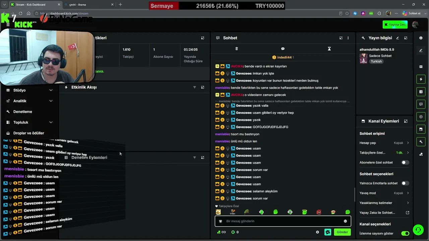Open filter options in Denetim Eylemleri
The width and height of the screenshot is (429, 241).
point(194,158)
